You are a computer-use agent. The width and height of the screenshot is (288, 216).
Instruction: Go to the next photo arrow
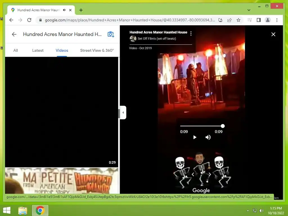210,174
